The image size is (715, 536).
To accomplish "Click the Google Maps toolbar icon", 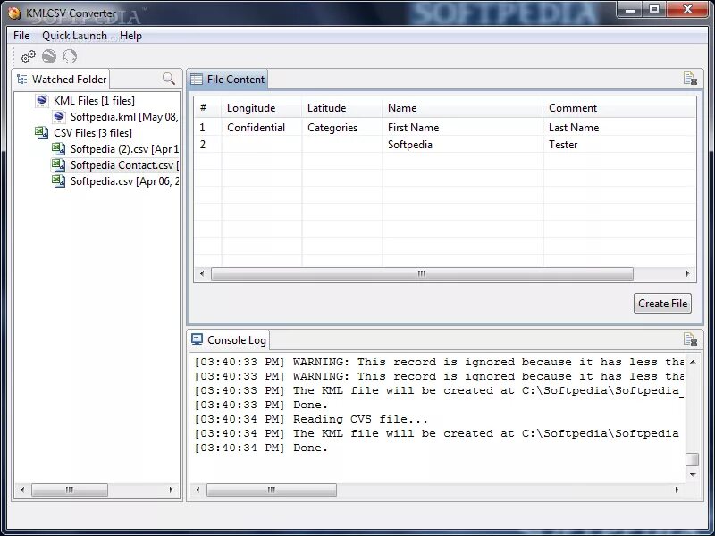I will pos(70,56).
